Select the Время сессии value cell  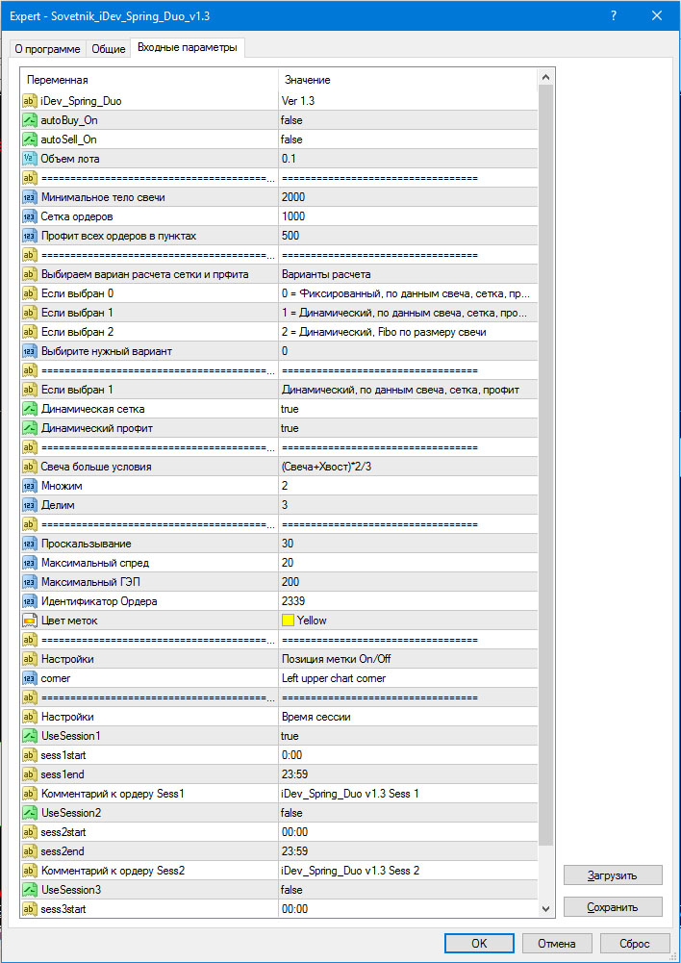[x=408, y=717]
